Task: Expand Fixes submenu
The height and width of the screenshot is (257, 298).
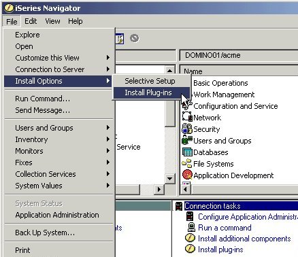Action: [58, 162]
